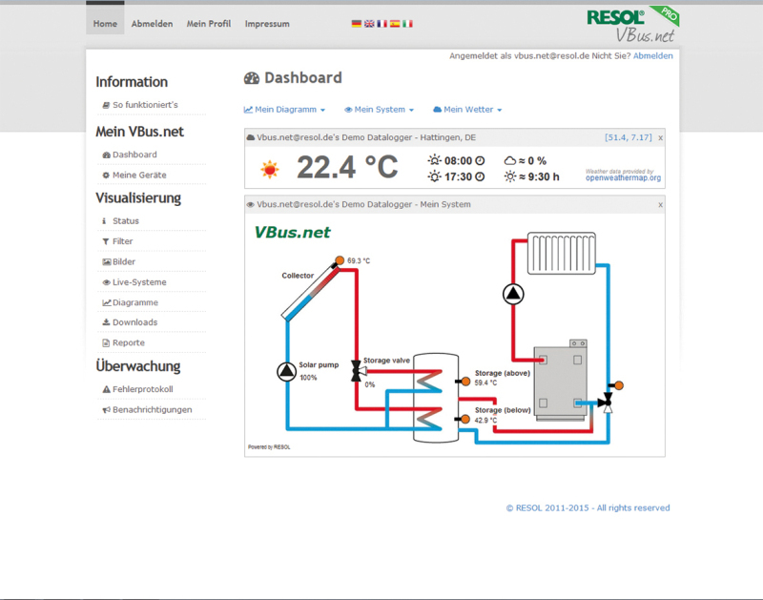Open Reporte in the sidebar

pyautogui.click(x=129, y=342)
